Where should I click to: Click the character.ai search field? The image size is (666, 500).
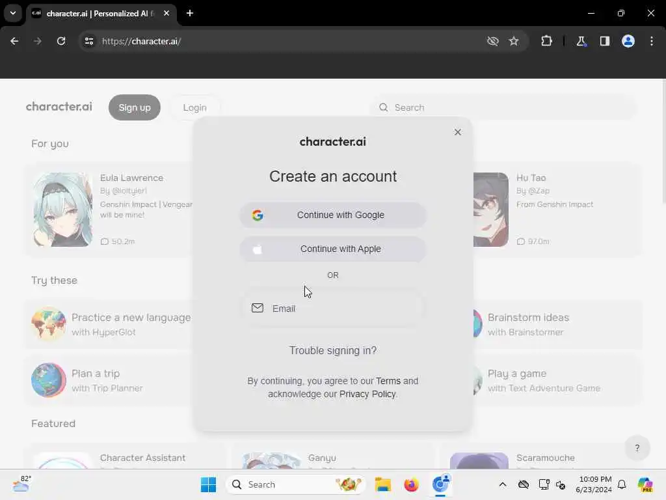[x=503, y=107]
